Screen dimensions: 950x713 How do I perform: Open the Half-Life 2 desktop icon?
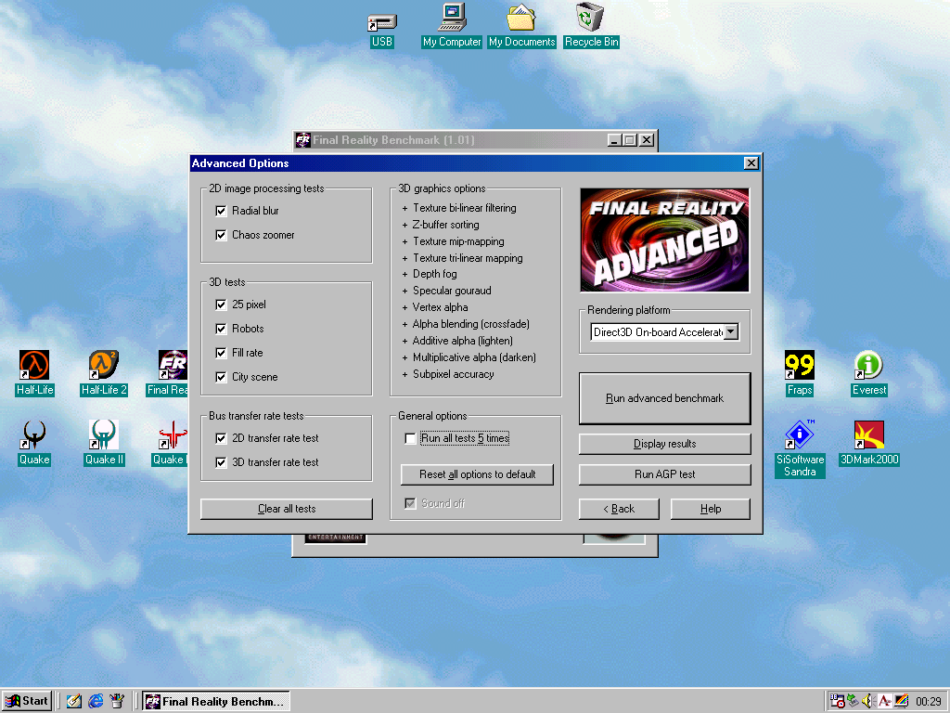[103, 366]
